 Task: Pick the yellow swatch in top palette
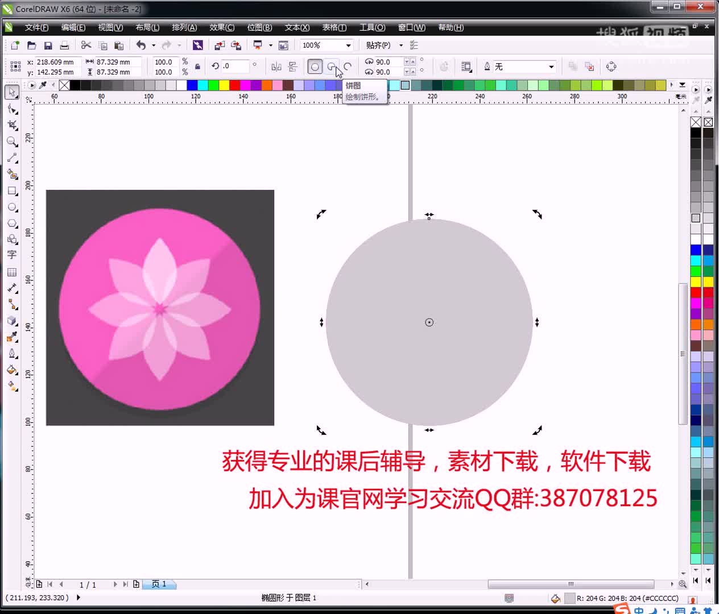(224, 85)
